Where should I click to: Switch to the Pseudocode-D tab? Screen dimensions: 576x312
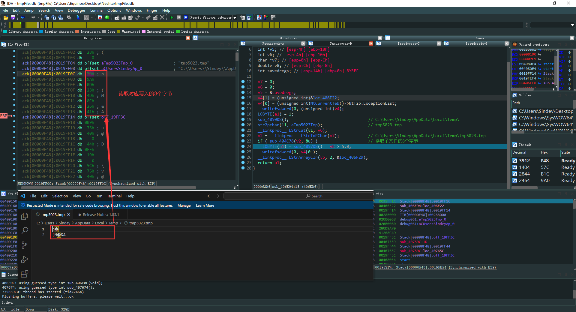(341, 43)
